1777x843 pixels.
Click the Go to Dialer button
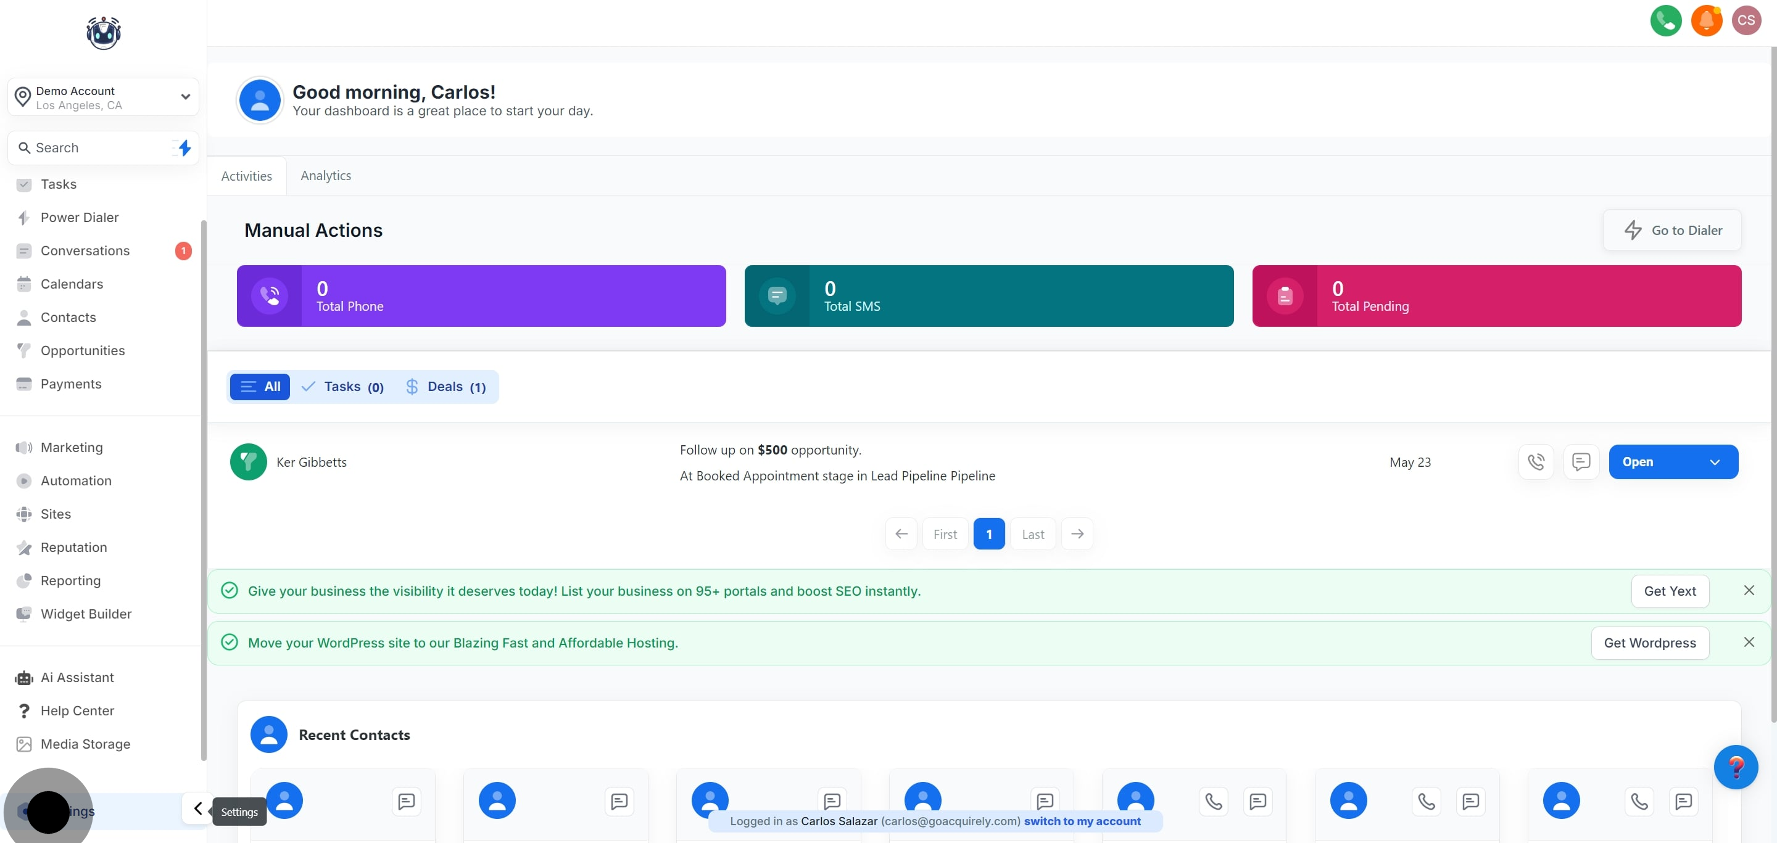(x=1671, y=230)
